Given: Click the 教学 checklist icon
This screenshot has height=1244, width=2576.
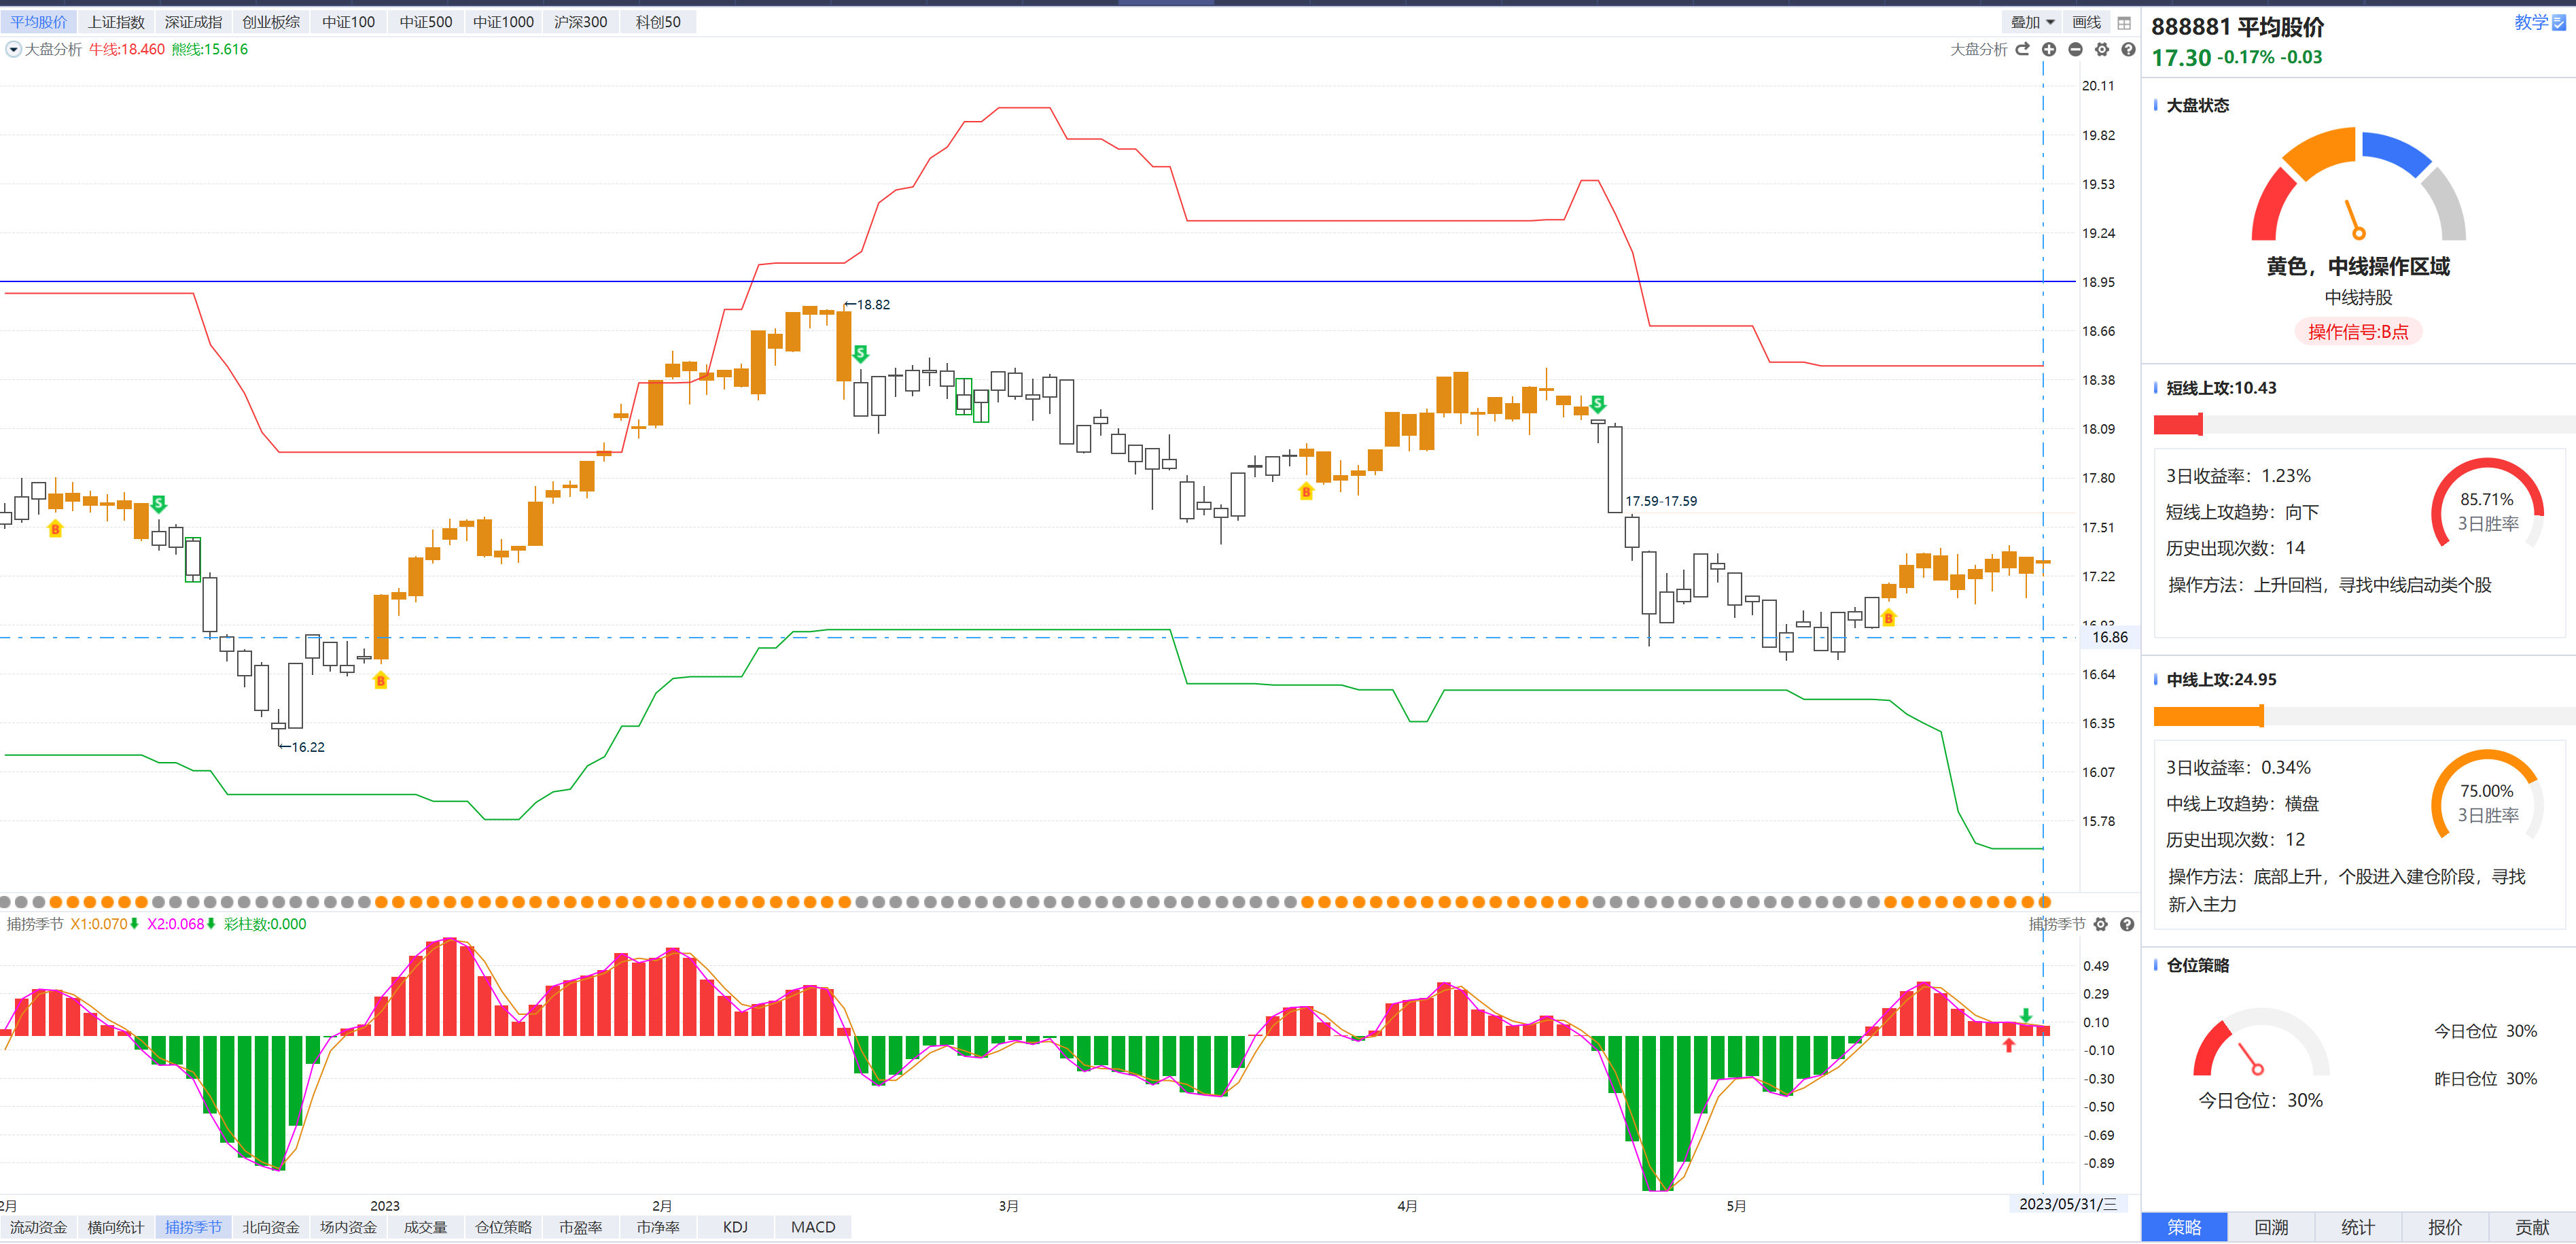Looking at the screenshot, I should coord(2560,23).
